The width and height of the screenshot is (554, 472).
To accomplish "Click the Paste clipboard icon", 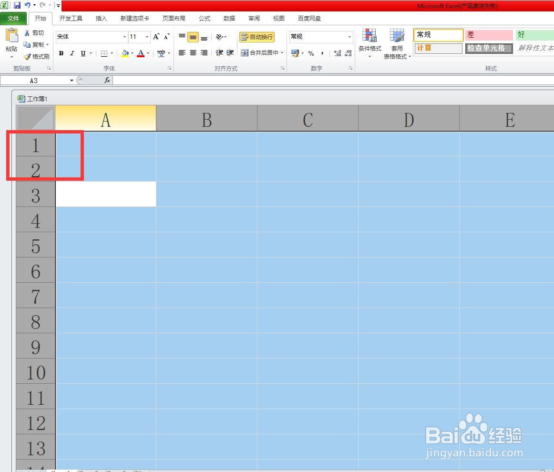I will [x=11, y=35].
